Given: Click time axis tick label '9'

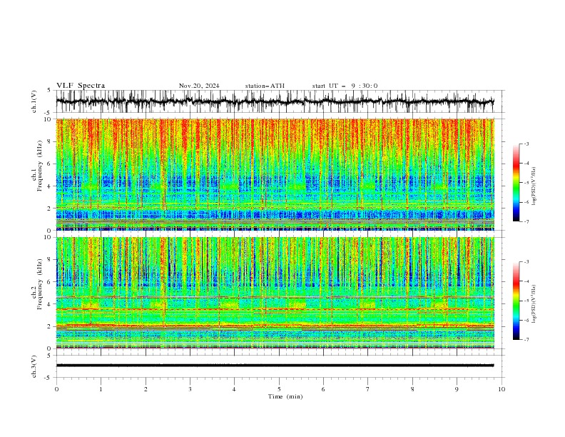Looking at the screenshot, I should [457, 389].
